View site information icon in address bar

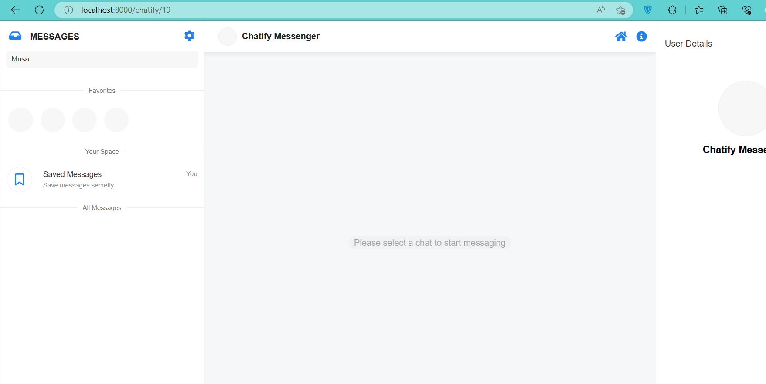[x=68, y=10]
